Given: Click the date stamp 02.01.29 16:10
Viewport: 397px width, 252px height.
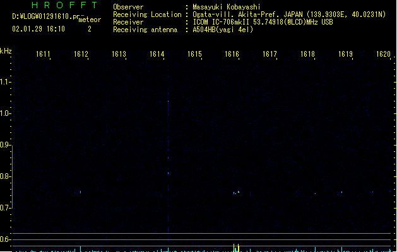Looking at the screenshot, I should 39,29.
